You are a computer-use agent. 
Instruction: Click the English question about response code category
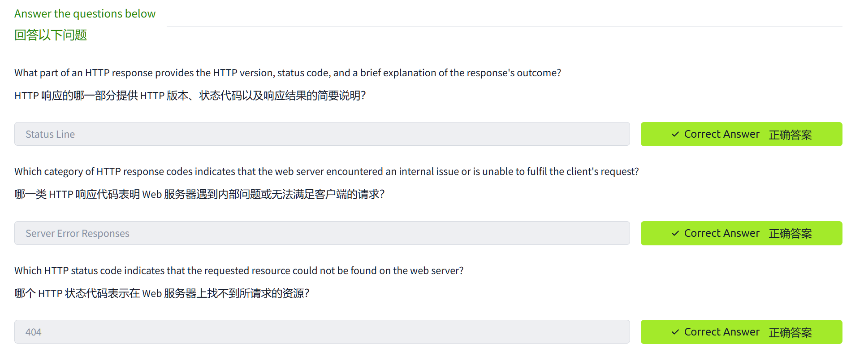(x=326, y=171)
